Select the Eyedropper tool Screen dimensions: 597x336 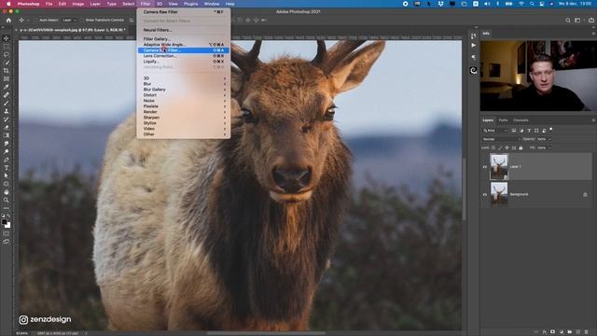(x=7, y=87)
